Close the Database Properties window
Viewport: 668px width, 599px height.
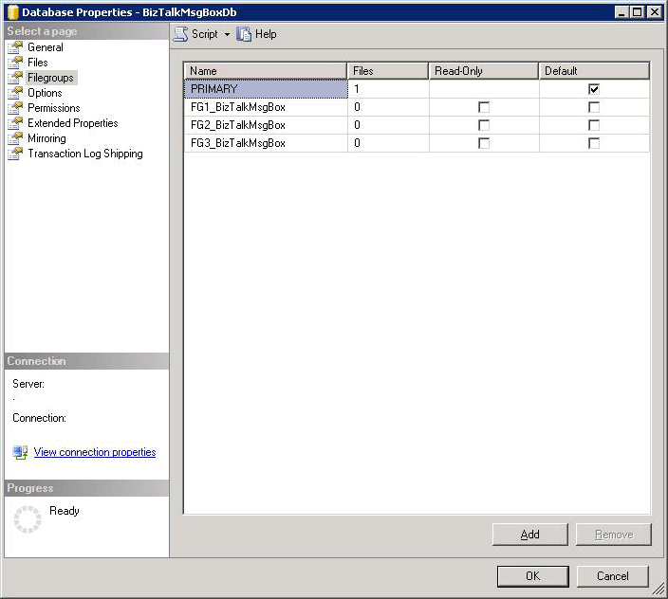(x=655, y=12)
